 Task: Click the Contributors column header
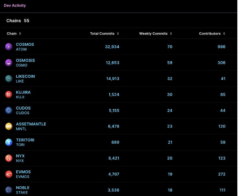coord(210,34)
